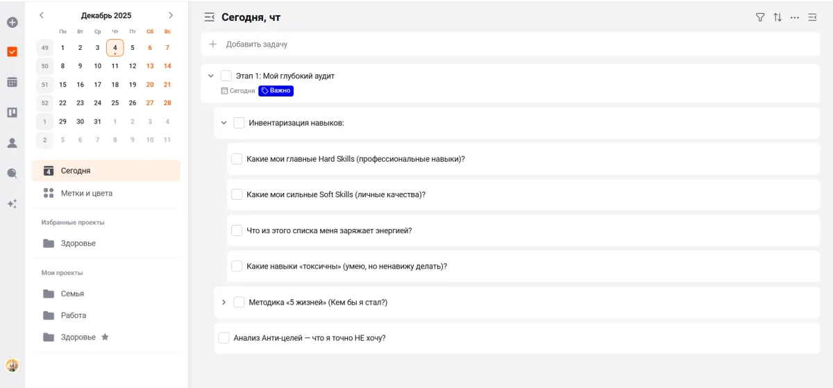Open the contacts person icon in sidebar
Image resolution: width=833 pixels, height=388 pixels.
12,143
